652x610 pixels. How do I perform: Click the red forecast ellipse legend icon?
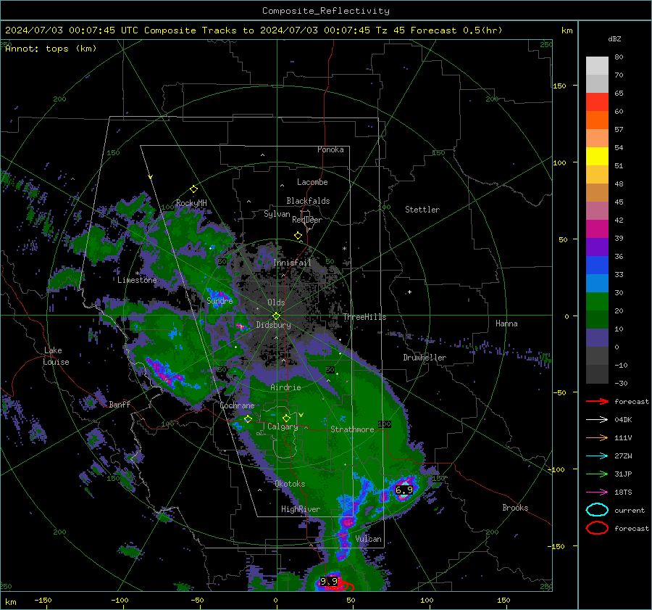click(x=597, y=528)
